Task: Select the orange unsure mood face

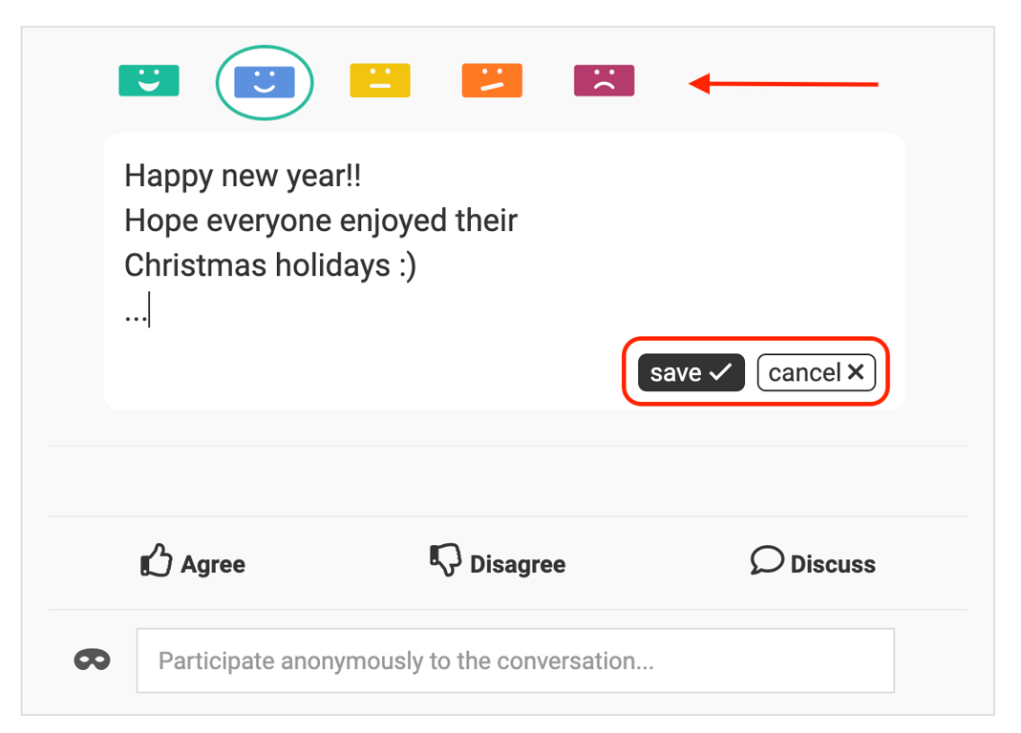Action: tap(492, 81)
